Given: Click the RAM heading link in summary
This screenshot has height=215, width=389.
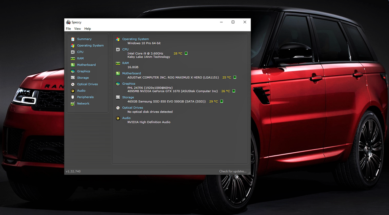Looking at the screenshot, I should point(125,63).
